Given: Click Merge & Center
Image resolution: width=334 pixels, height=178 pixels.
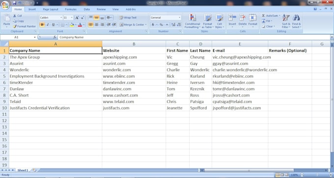Looking at the screenshot, I should tap(133, 25).
